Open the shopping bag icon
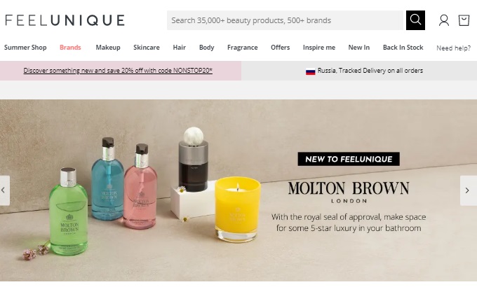The image size is (477, 287). click(464, 21)
